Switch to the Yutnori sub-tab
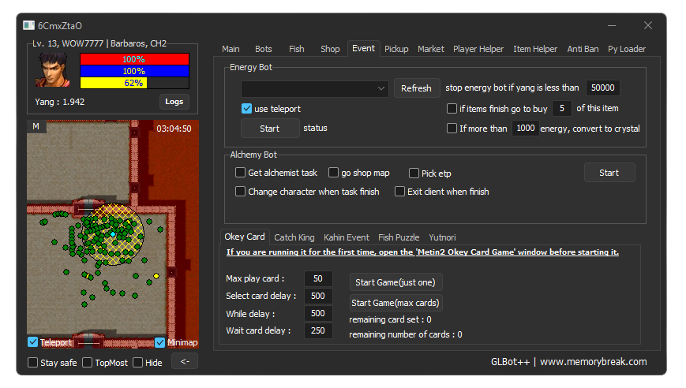The image size is (686, 388). pos(442,237)
